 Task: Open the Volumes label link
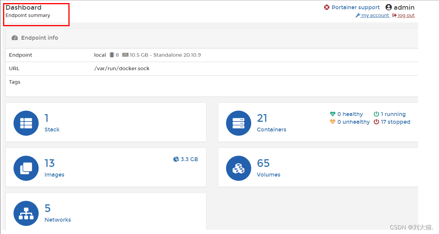[x=269, y=175]
